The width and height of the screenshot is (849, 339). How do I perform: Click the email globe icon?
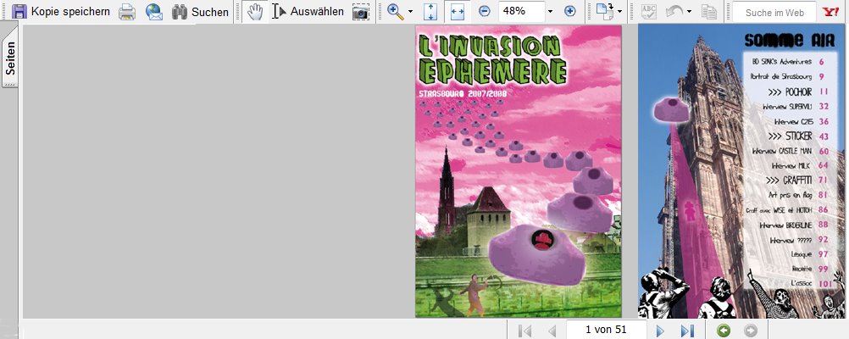(x=154, y=11)
